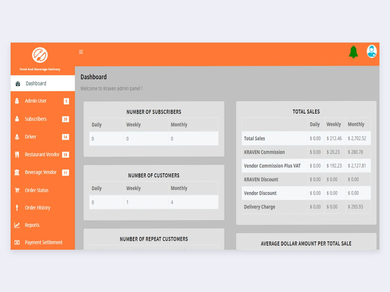The height and width of the screenshot is (292, 390).
Task: Click the Payment Settlement money icon
Action: tap(17, 242)
